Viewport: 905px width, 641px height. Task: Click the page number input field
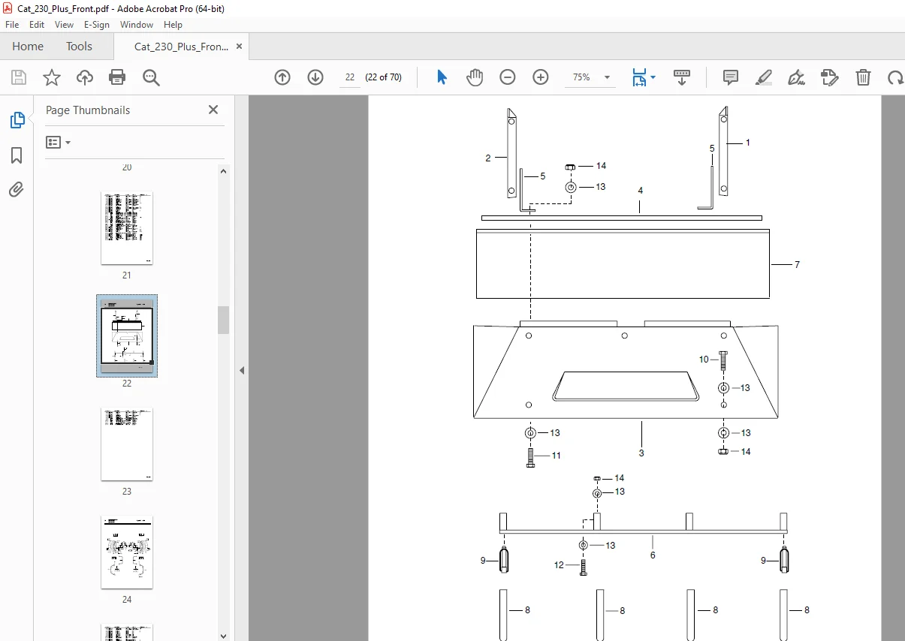point(350,77)
